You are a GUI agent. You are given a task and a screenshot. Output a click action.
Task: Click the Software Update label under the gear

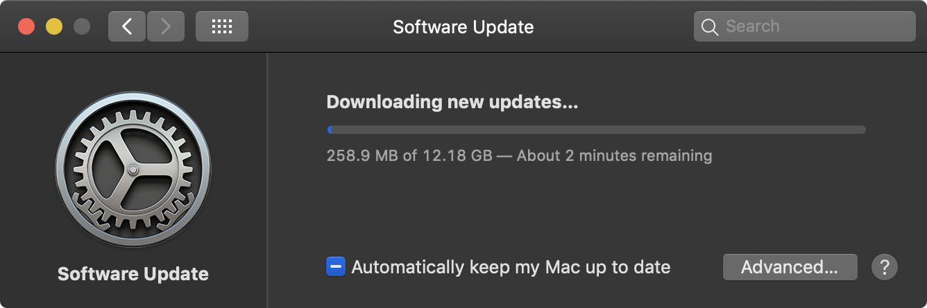(x=133, y=274)
